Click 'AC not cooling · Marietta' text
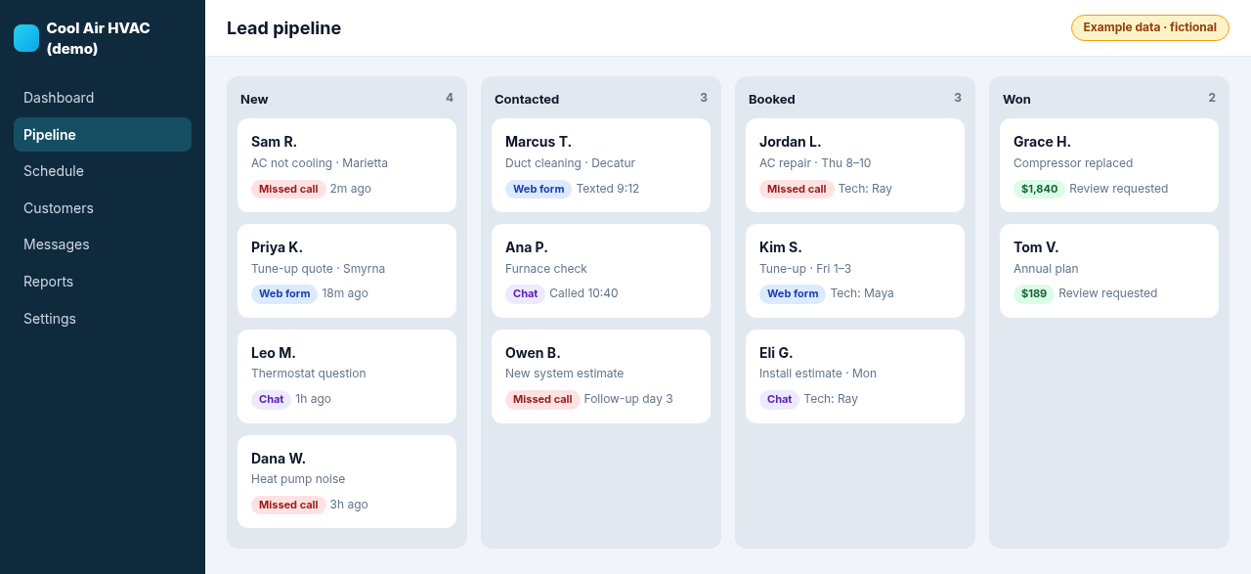 (320, 163)
